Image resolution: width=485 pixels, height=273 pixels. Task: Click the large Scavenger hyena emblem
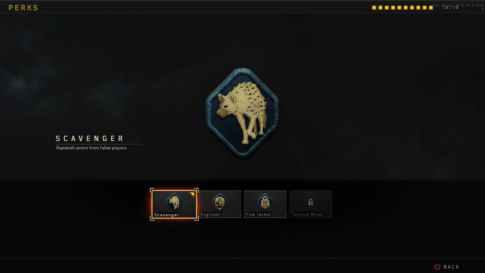point(243,112)
